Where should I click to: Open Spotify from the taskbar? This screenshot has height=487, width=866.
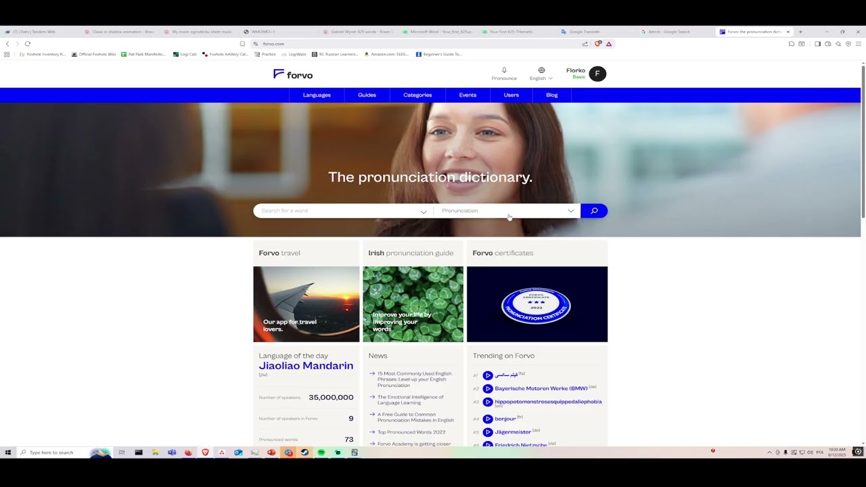(x=321, y=453)
